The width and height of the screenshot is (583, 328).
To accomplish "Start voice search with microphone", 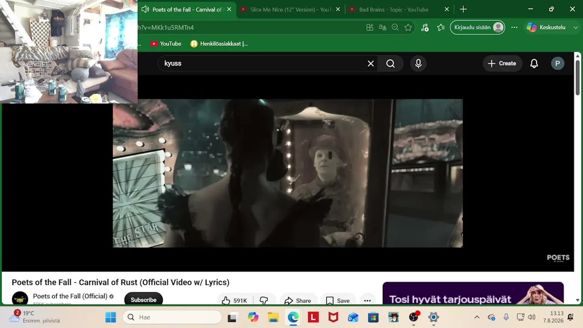I will coord(419,63).
